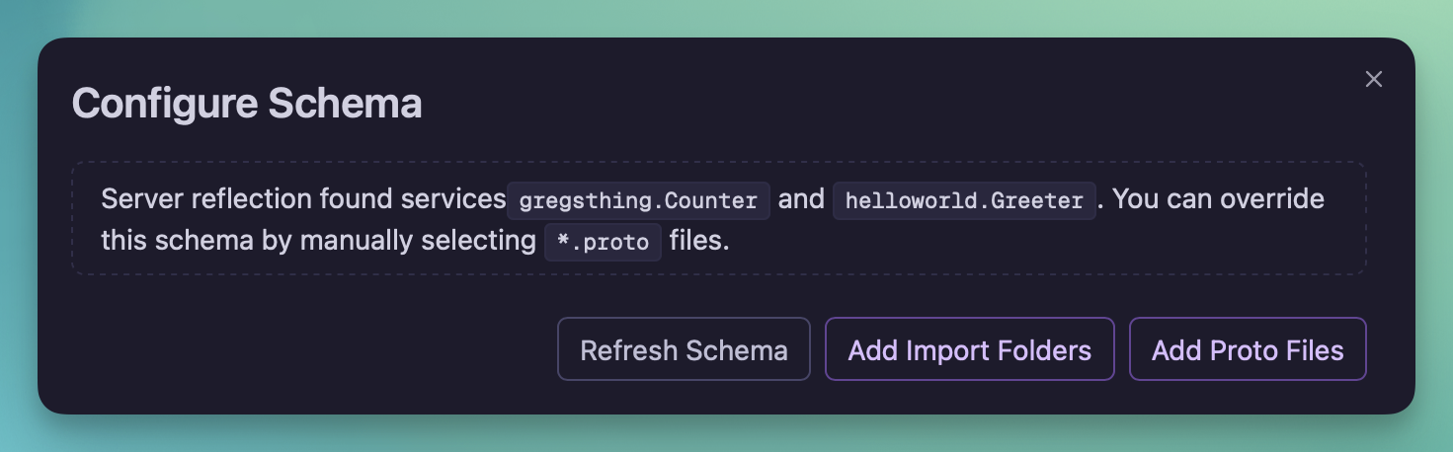Choose Add Proto Files
Screen dimensions: 1453x452
(x=1248, y=349)
